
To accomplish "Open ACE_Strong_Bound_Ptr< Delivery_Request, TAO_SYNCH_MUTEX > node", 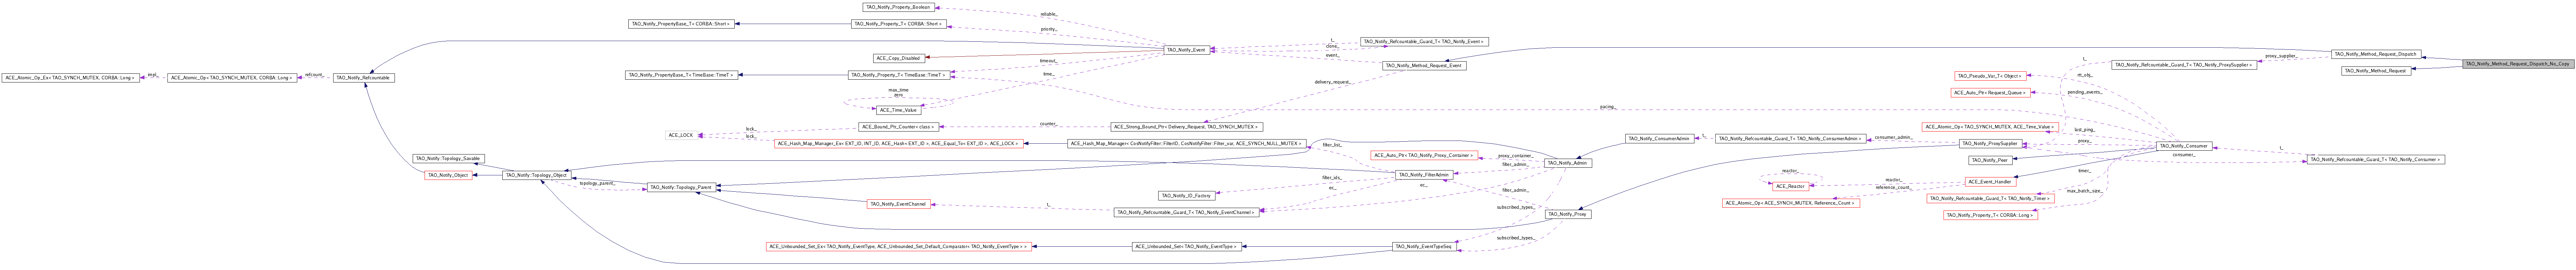I will (x=1186, y=127).
